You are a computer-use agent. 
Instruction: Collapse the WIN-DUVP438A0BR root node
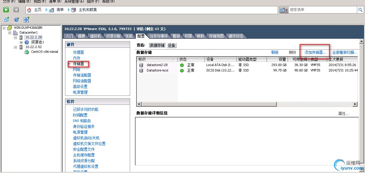tap(4, 28)
